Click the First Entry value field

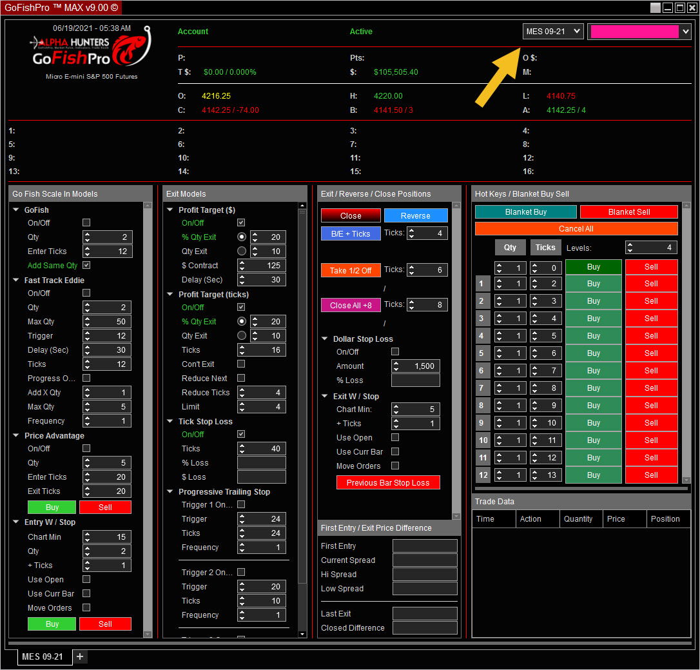tap(425, 546)
